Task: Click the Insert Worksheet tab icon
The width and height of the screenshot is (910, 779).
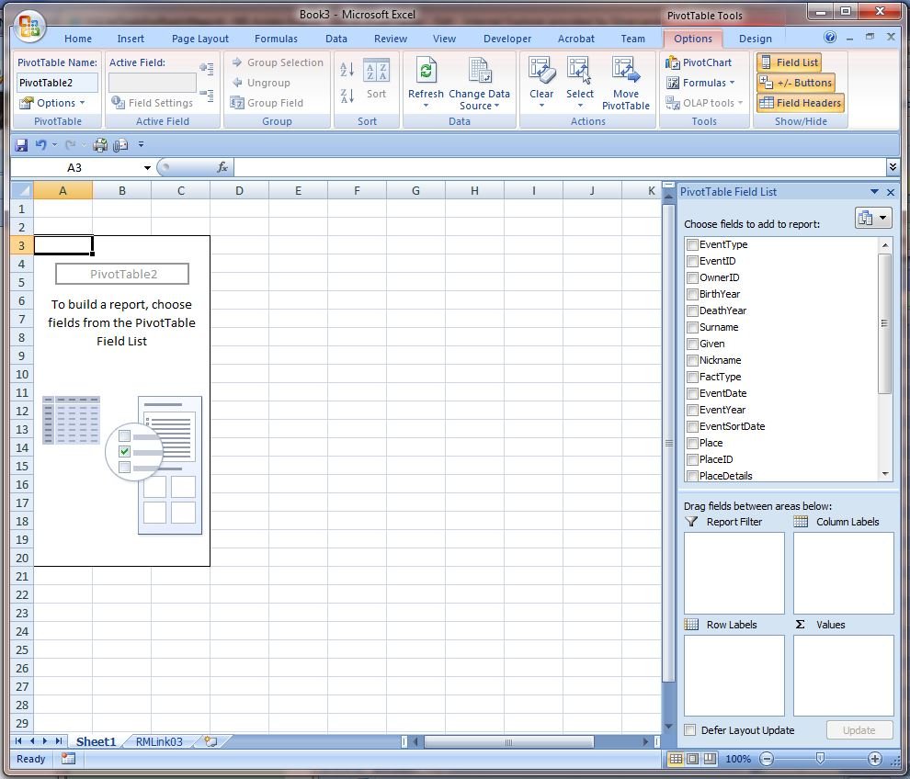Action: click(210, 741)
